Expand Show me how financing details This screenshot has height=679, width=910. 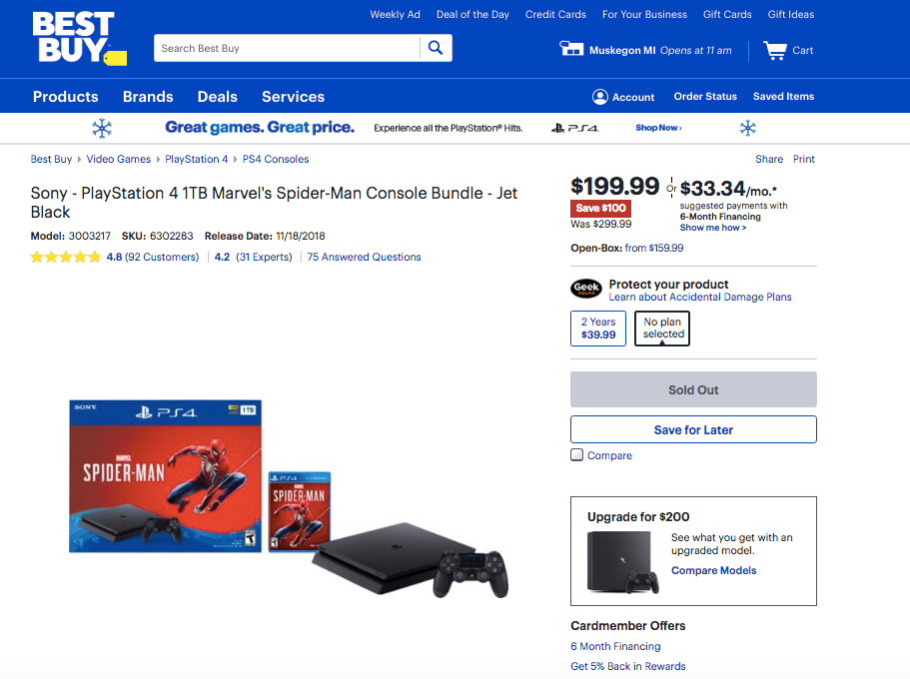click(713, 228)
